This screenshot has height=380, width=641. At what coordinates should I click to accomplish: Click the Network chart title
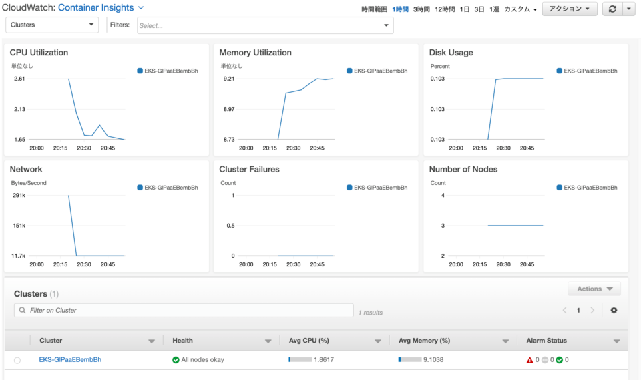tap(26, 170)
